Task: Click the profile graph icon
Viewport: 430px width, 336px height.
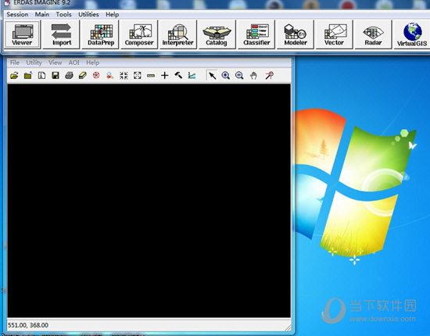Action: (192, 75)
